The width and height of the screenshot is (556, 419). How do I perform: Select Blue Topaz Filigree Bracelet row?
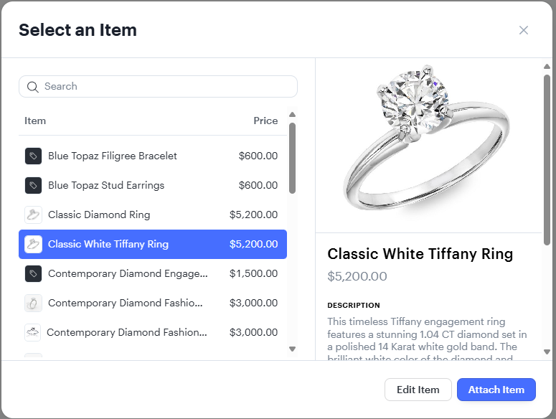pyautogui.click(x=152, y=156)
